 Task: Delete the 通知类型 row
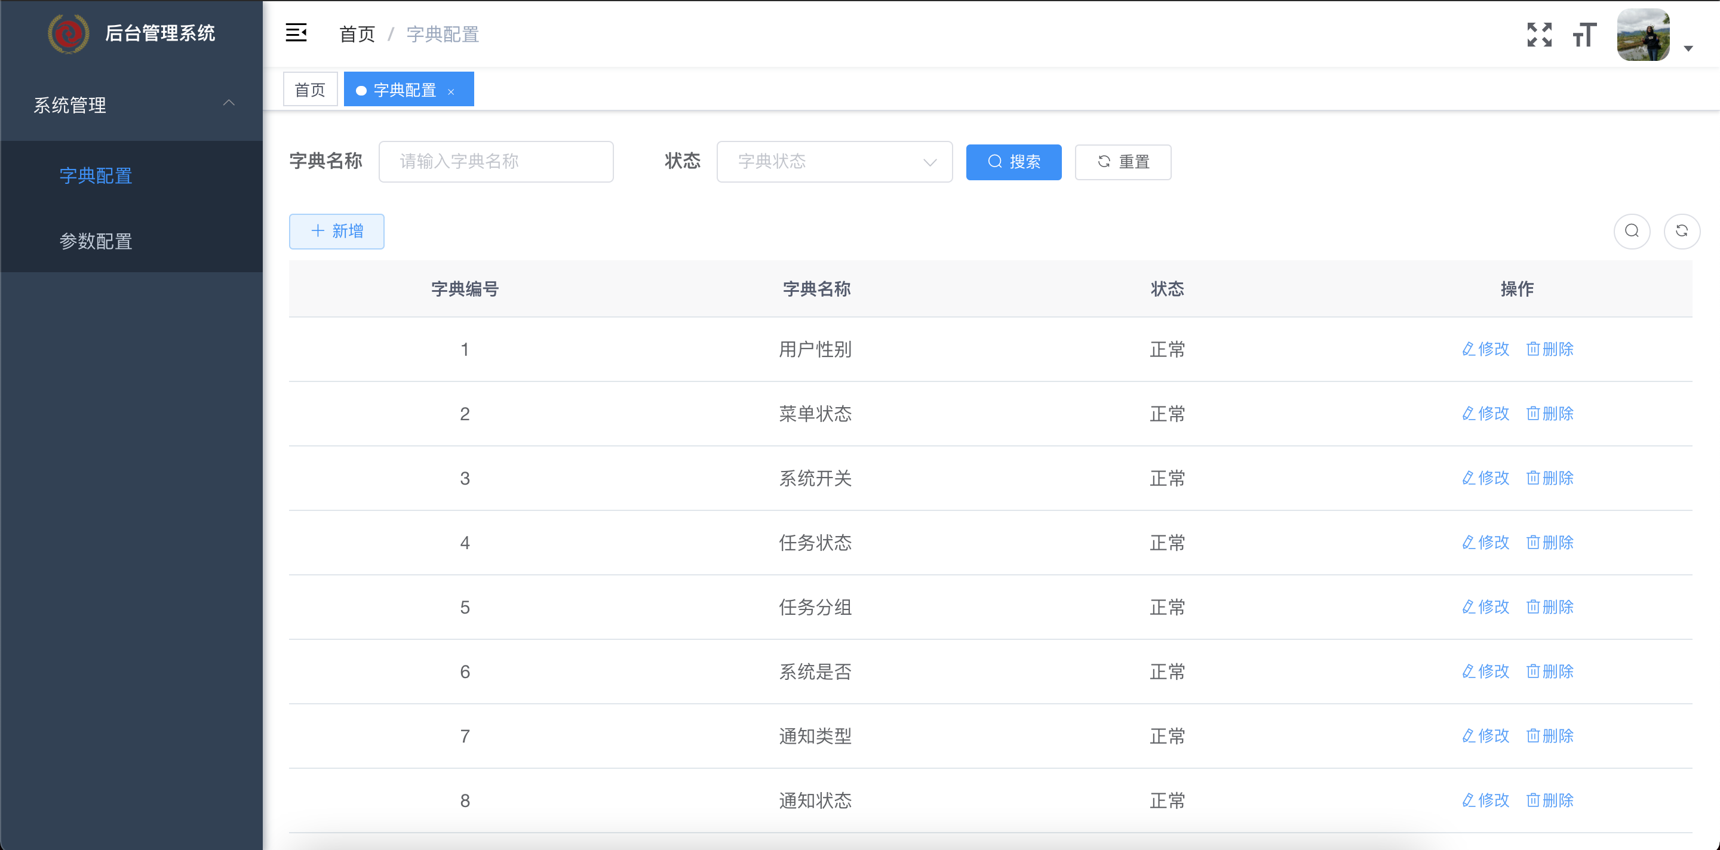pos(1550,736)
